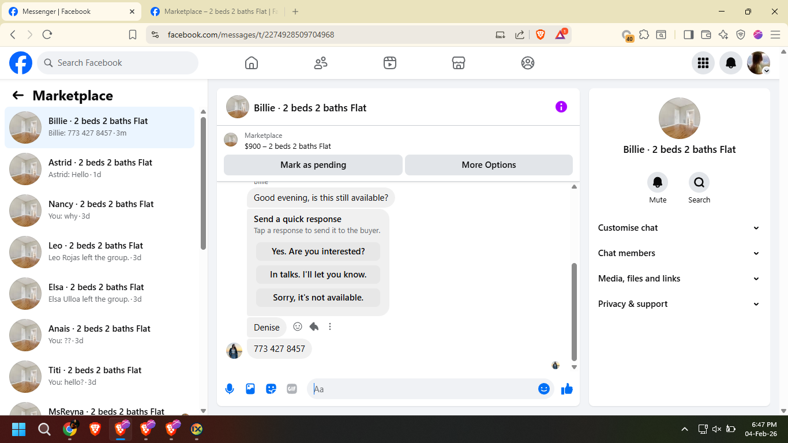
Task: Open the $900 2 beds 2 baths listing link
Action: point(288,147)
